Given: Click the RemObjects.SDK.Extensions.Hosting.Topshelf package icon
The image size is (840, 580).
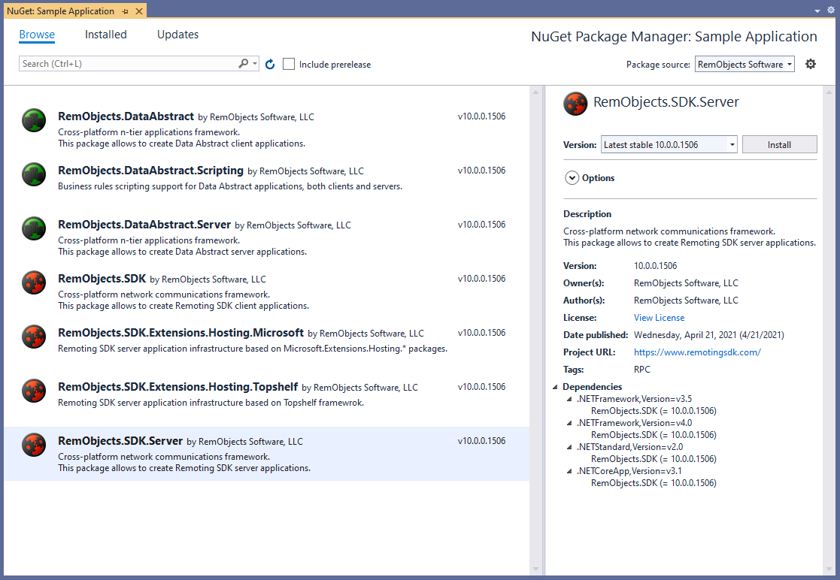Looking at the screenshot, I should 34,391.
